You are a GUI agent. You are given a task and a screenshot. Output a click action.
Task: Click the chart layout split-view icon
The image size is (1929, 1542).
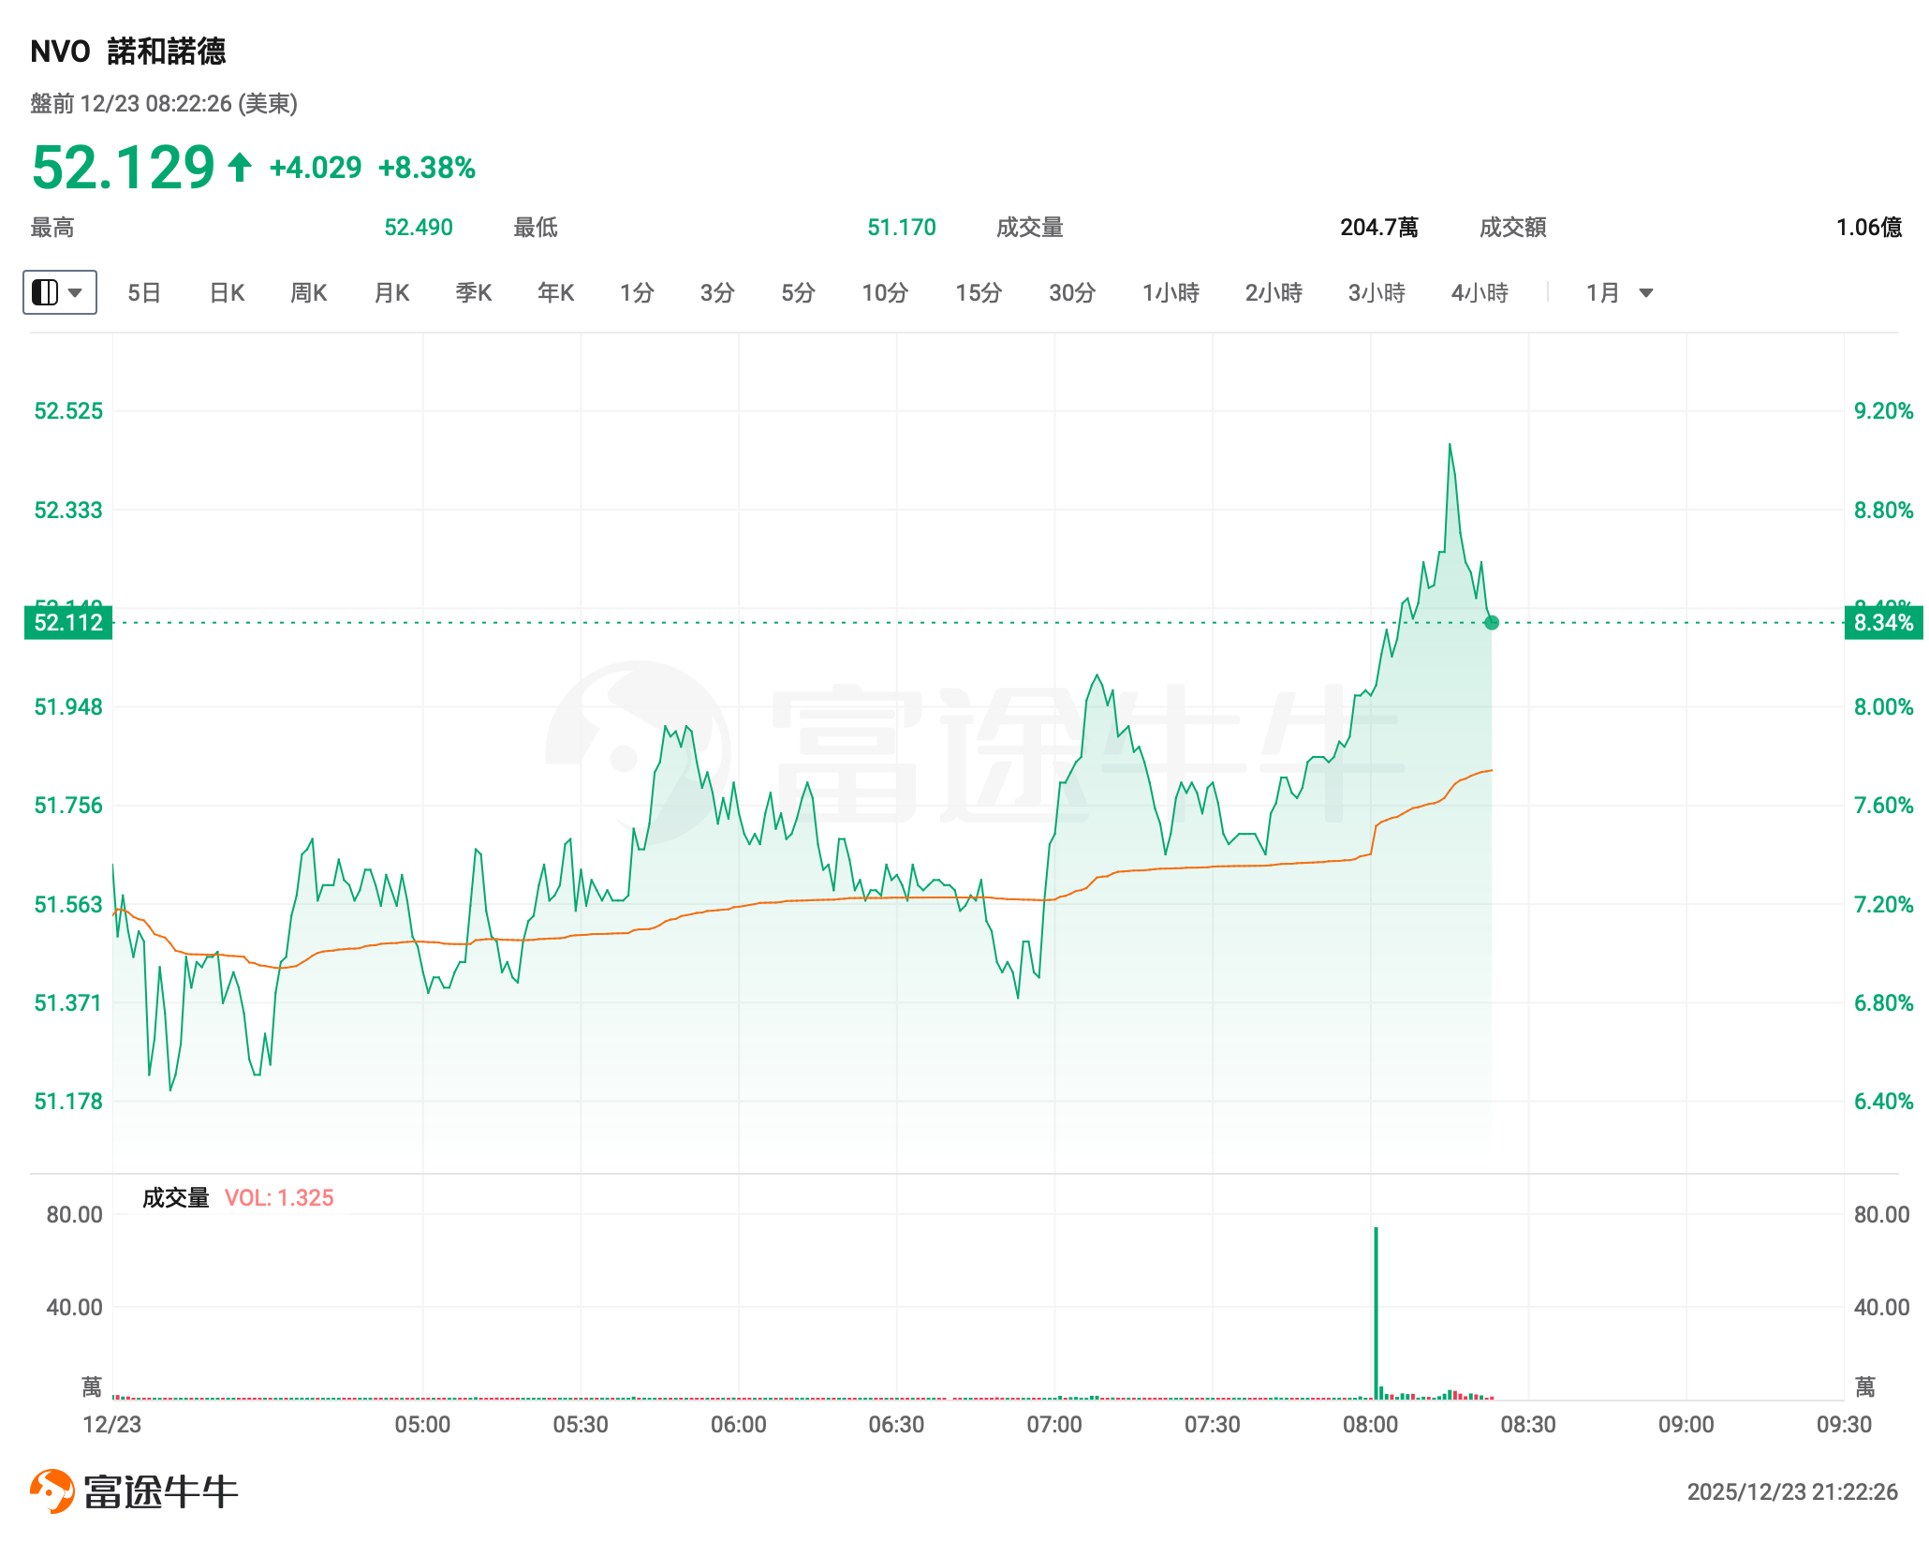point(45,292)
